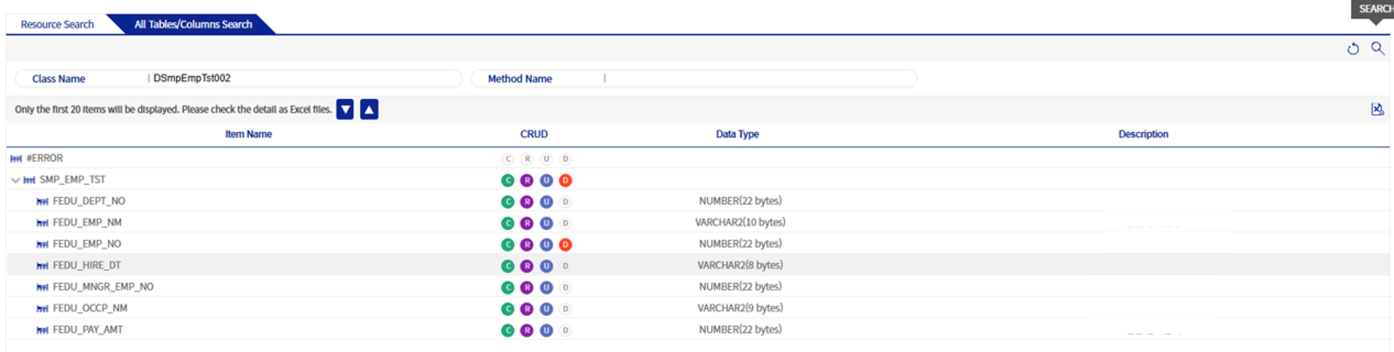The image size is (1394, 352).
Task: Switch to the Resource Search tab
Action: click(x=57, y=24)
